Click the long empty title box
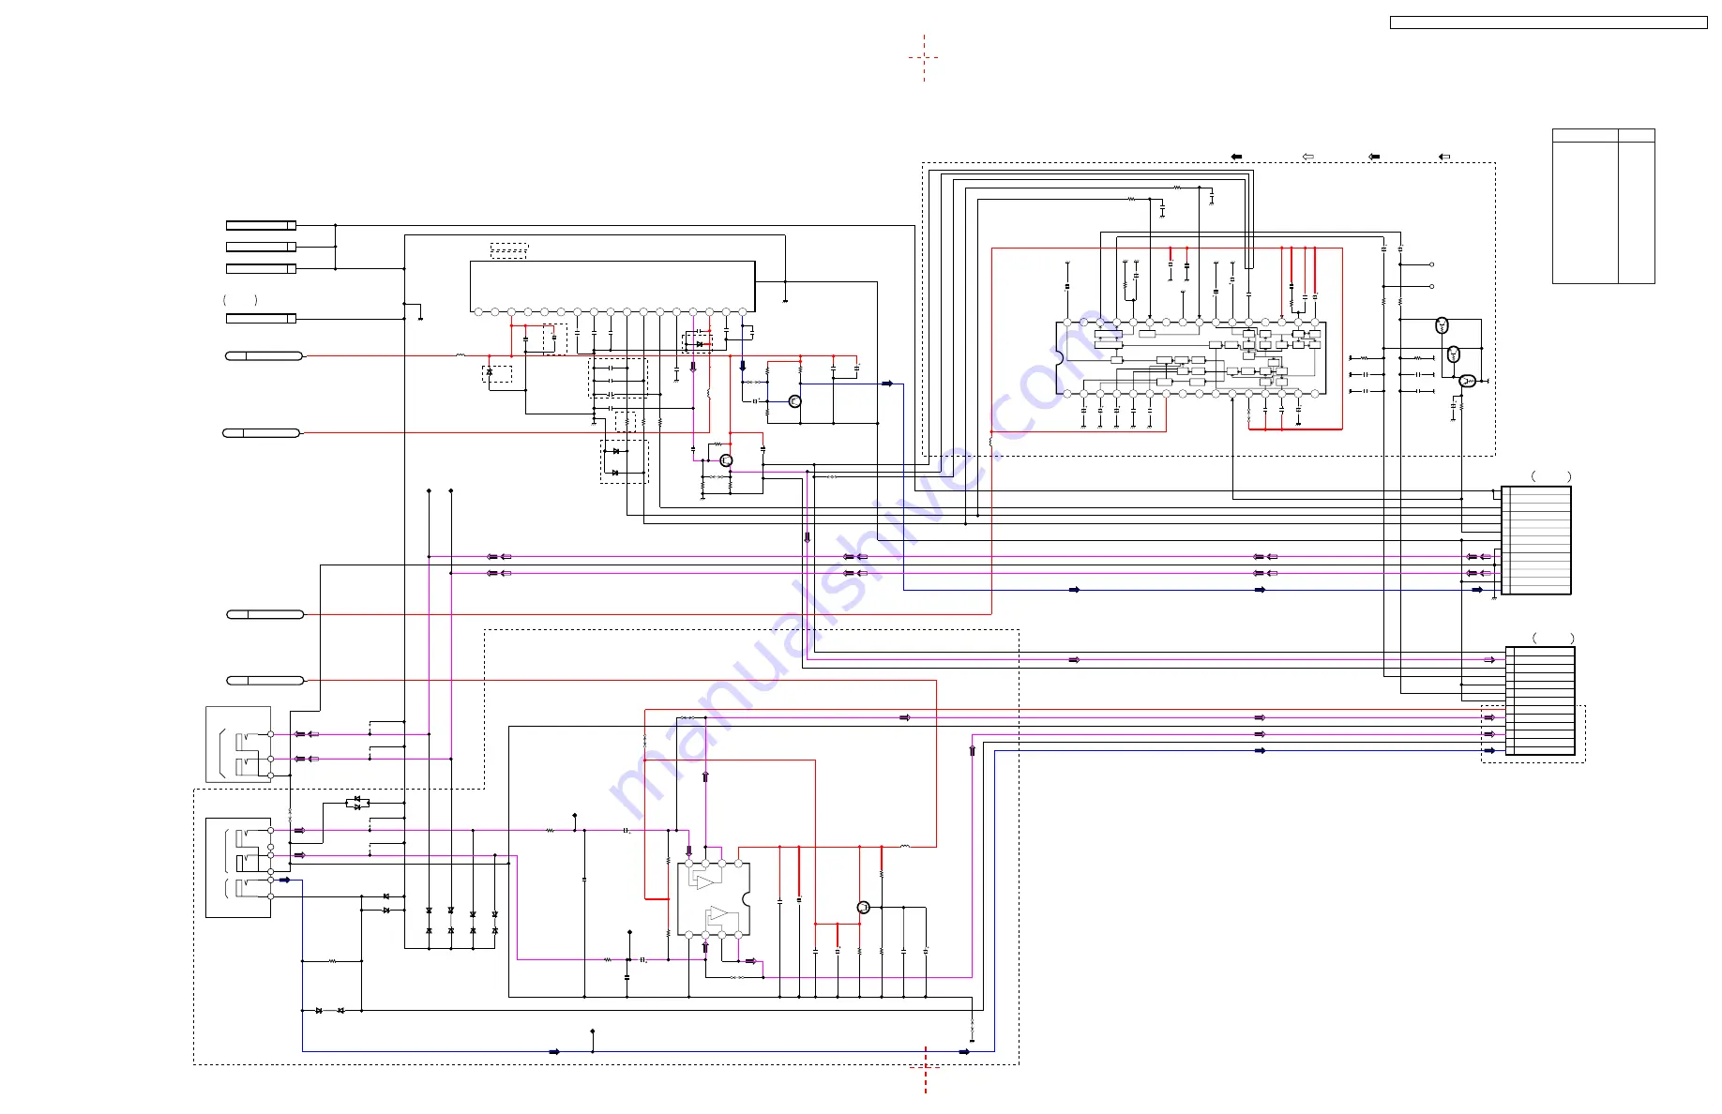Viewport: 1722px width, 1114px height. [1548, 23]
